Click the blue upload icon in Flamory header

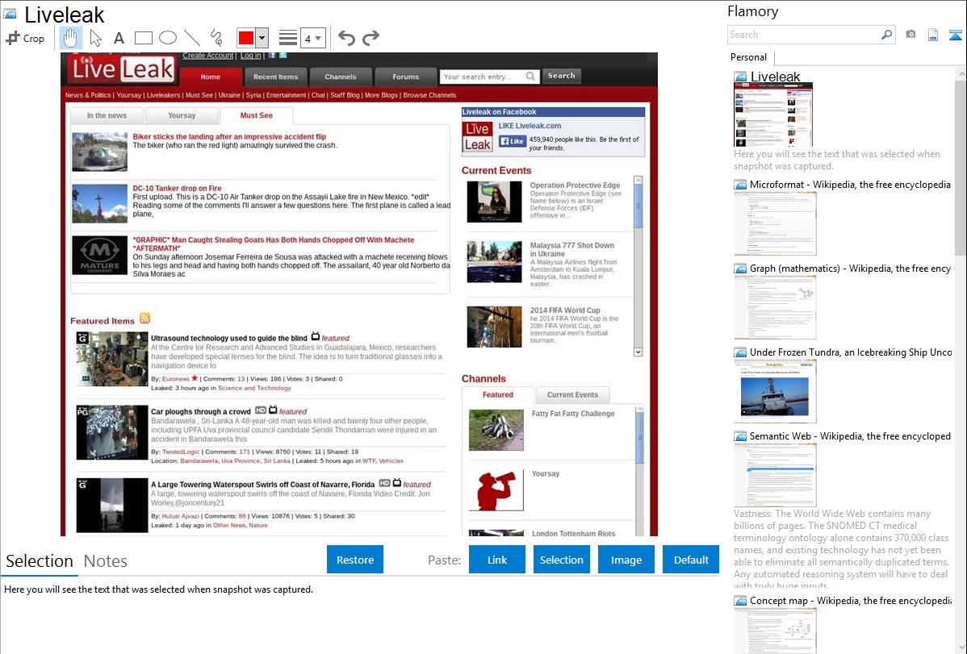(955, 35)
